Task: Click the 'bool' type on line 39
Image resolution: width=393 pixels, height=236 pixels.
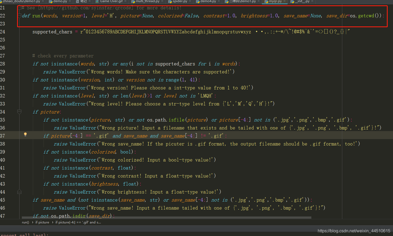Action: pos(126,152)
